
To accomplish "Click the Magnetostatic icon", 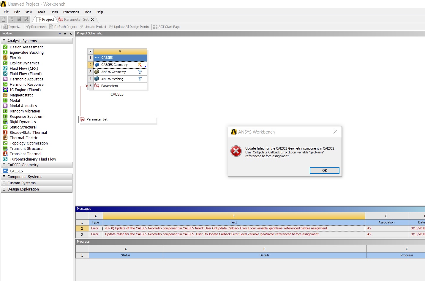I will click(x=5, y=95).
